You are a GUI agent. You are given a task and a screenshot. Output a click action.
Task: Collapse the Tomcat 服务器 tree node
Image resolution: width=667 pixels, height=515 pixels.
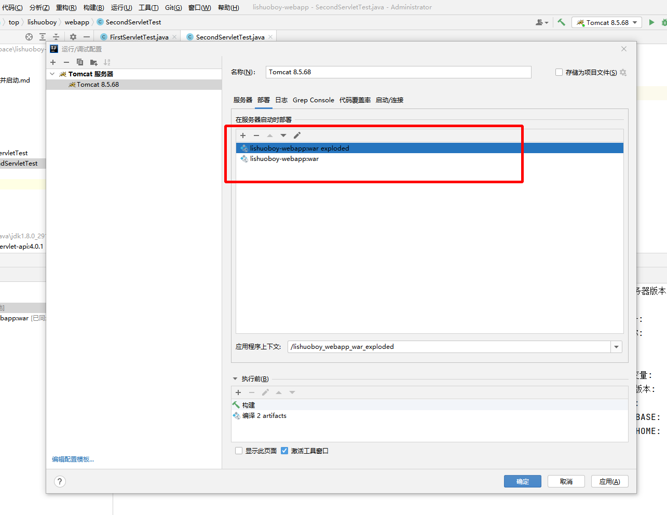pos(52,74)
